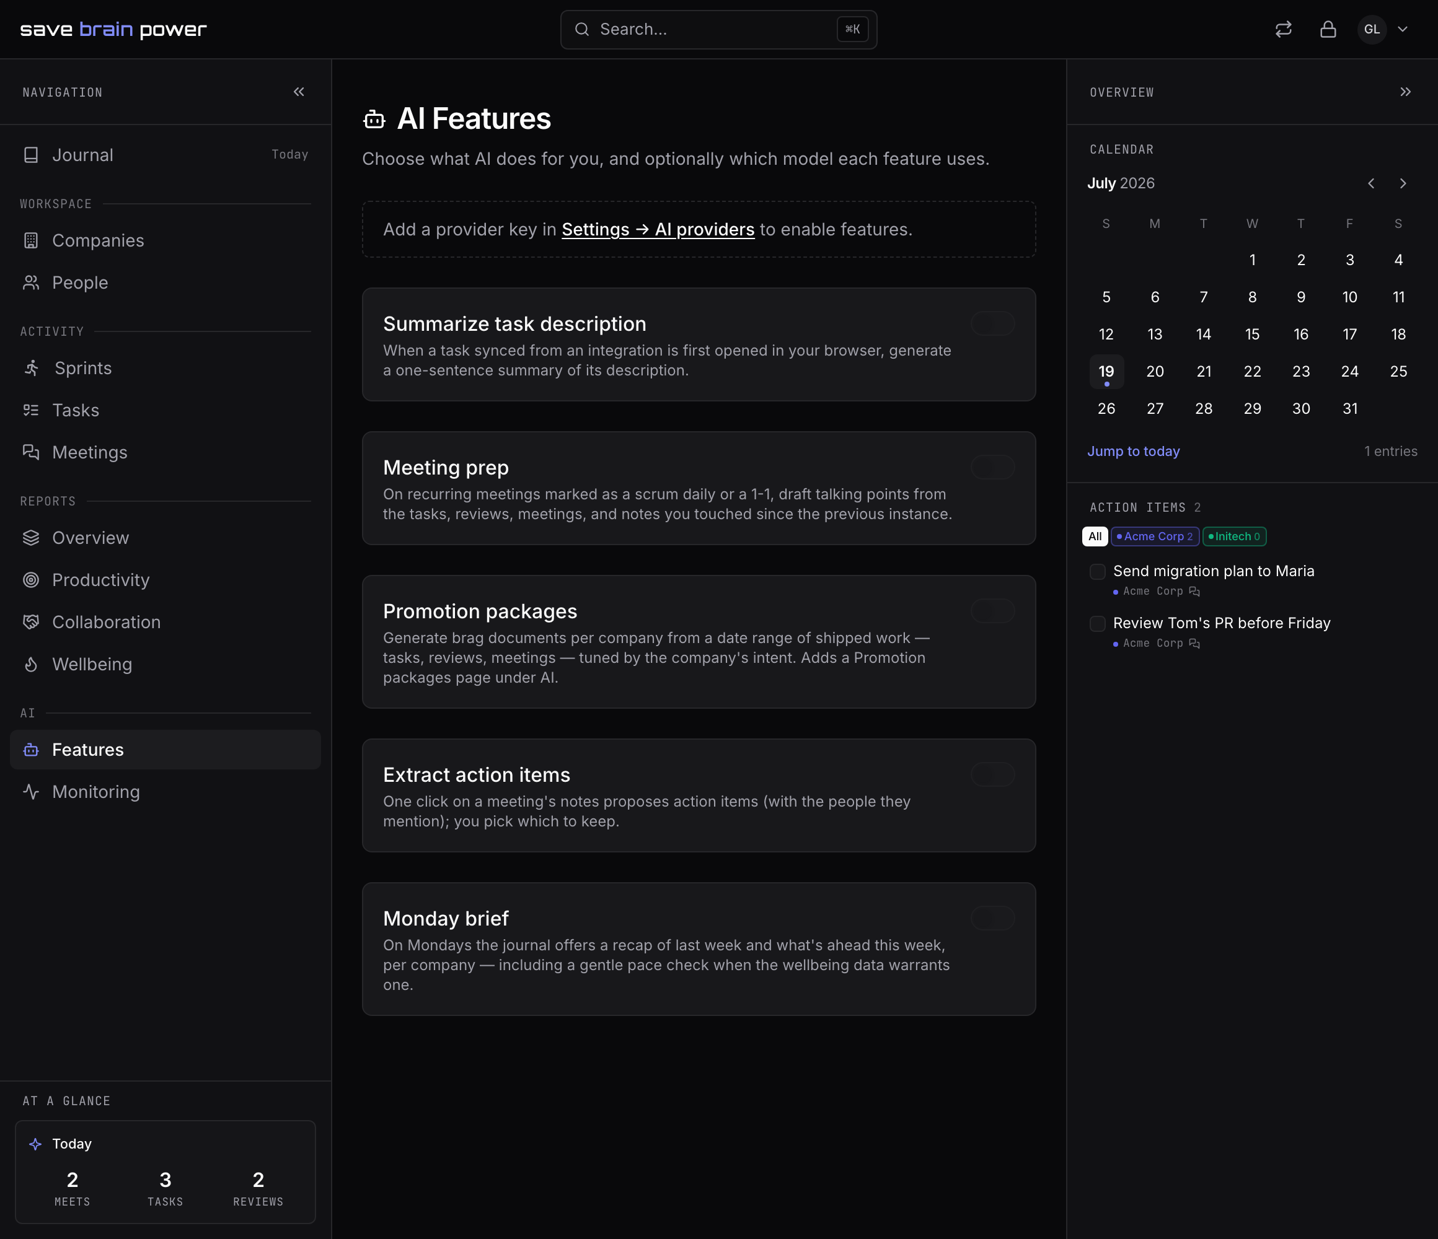Check off Review Tom's PR before Friday
This screenshot has height=1239, width=1438.
pyautogui.click(x=1097, y=624)
